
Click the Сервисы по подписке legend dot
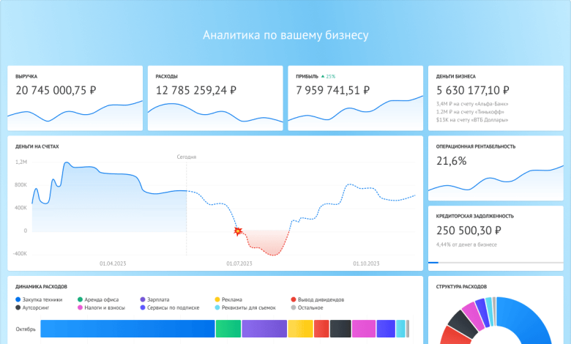[x=142, y=308]
